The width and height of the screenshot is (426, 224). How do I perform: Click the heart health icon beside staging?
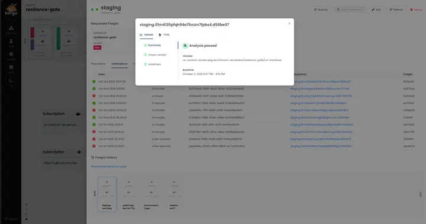pyautogui.click(x=97, y=9)
